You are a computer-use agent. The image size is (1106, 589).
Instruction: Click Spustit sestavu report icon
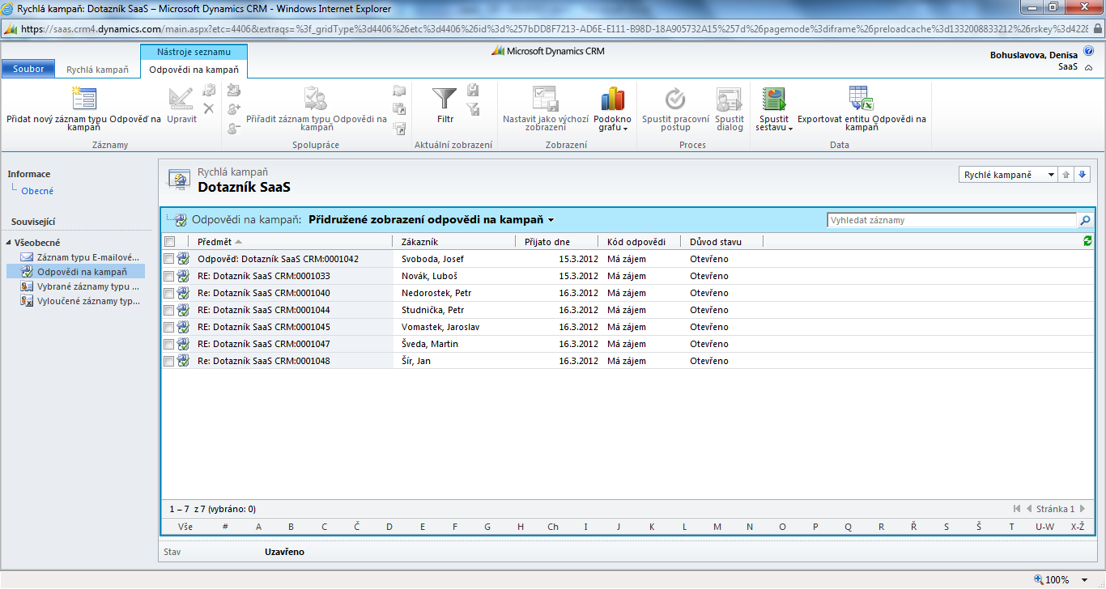(774, 99)
